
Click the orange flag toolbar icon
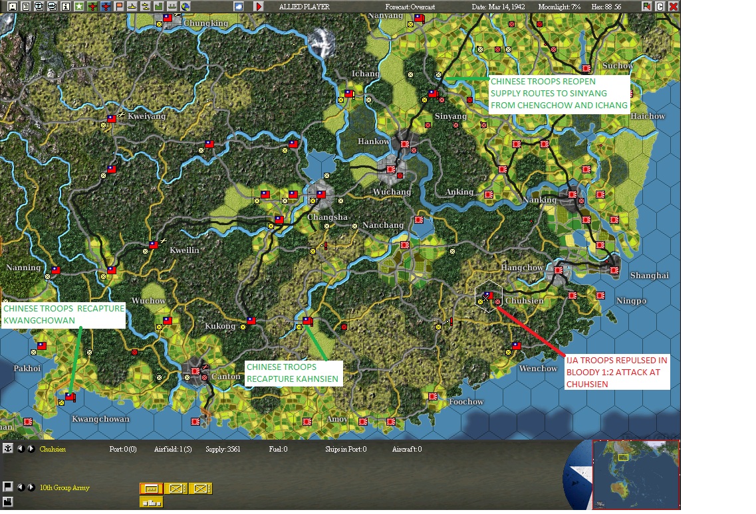(x=118, y=6)
